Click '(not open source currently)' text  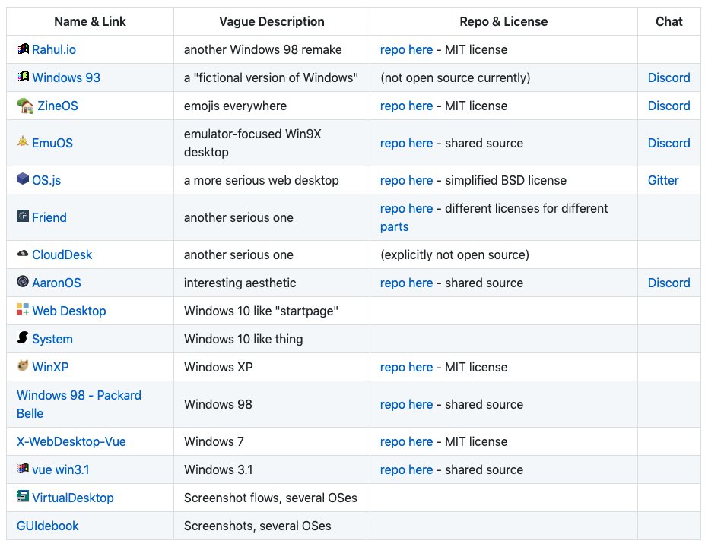click(455, 77)
